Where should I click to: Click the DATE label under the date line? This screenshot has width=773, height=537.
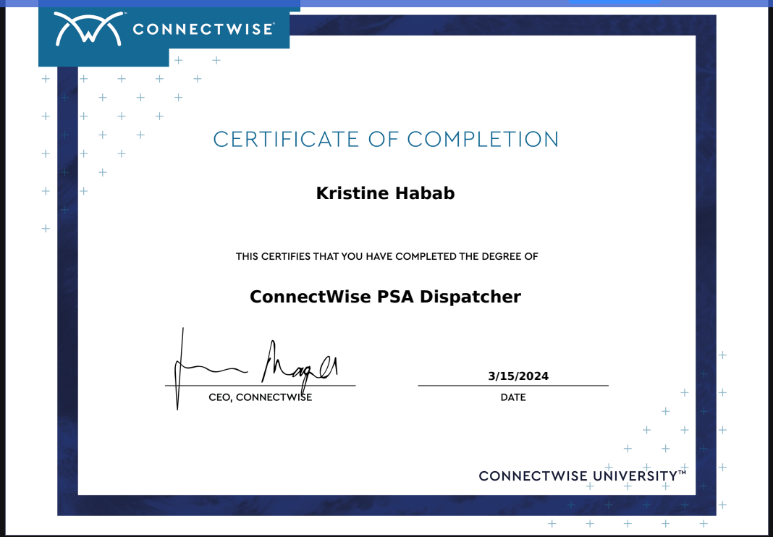tap(514, 397)
